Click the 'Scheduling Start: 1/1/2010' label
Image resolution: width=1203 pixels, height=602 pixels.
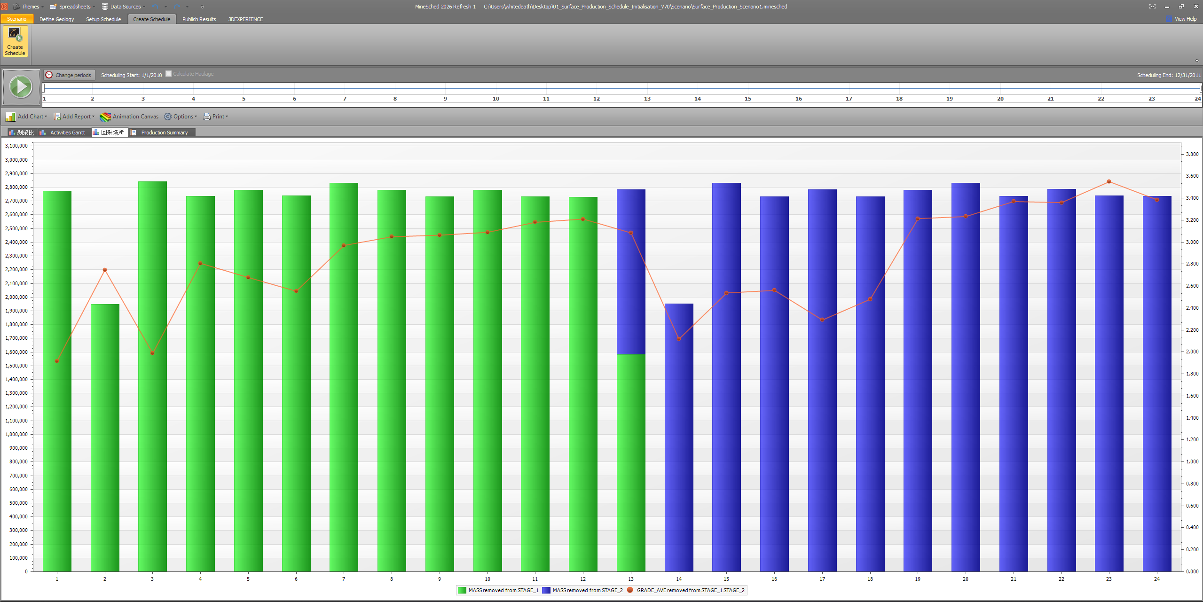[x=131, y=75]
